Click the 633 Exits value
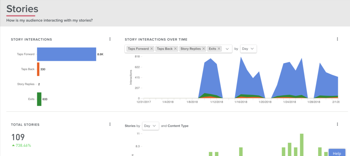 (45, 99)
